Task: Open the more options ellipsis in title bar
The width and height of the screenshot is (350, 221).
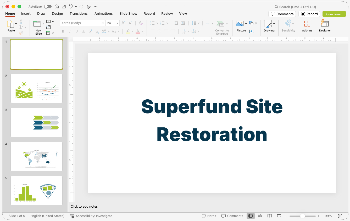Action: coord(96,7)
